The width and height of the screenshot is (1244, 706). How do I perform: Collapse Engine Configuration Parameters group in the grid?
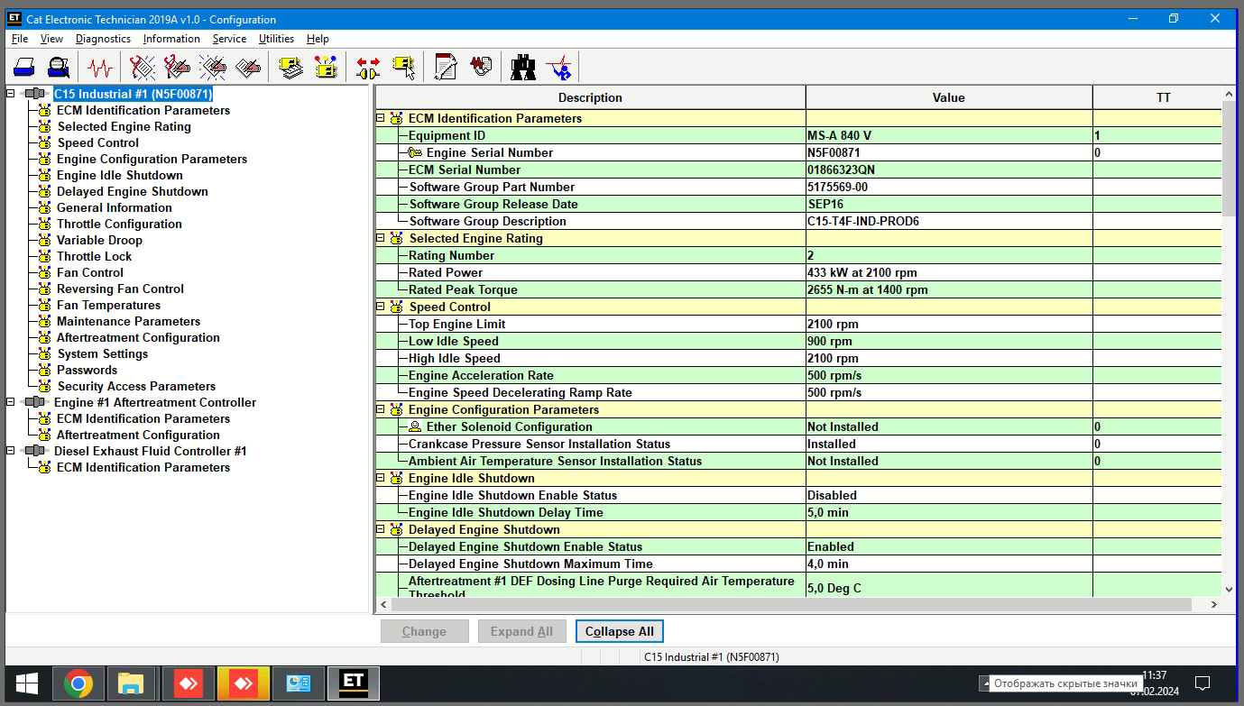pyautogui.click(x=381, y=409)
